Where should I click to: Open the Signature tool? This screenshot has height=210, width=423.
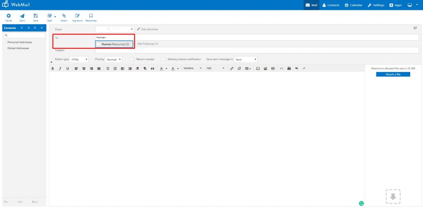pos(77,16)
